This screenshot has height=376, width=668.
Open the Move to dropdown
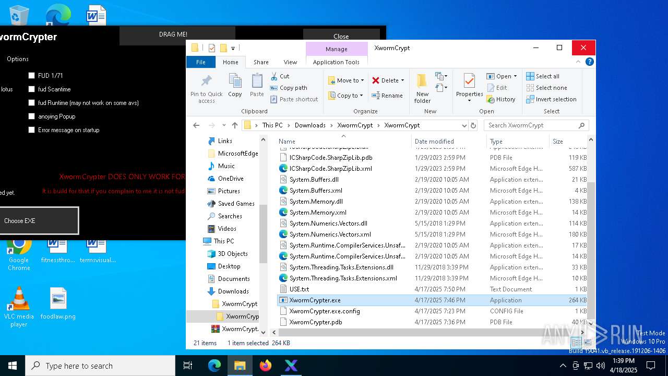point(346,80)
